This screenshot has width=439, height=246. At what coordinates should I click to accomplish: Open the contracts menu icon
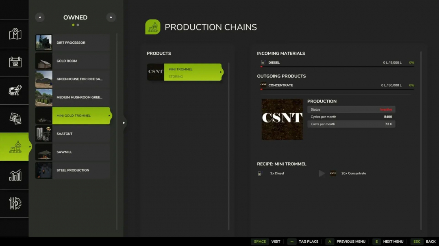coord(14,119)
